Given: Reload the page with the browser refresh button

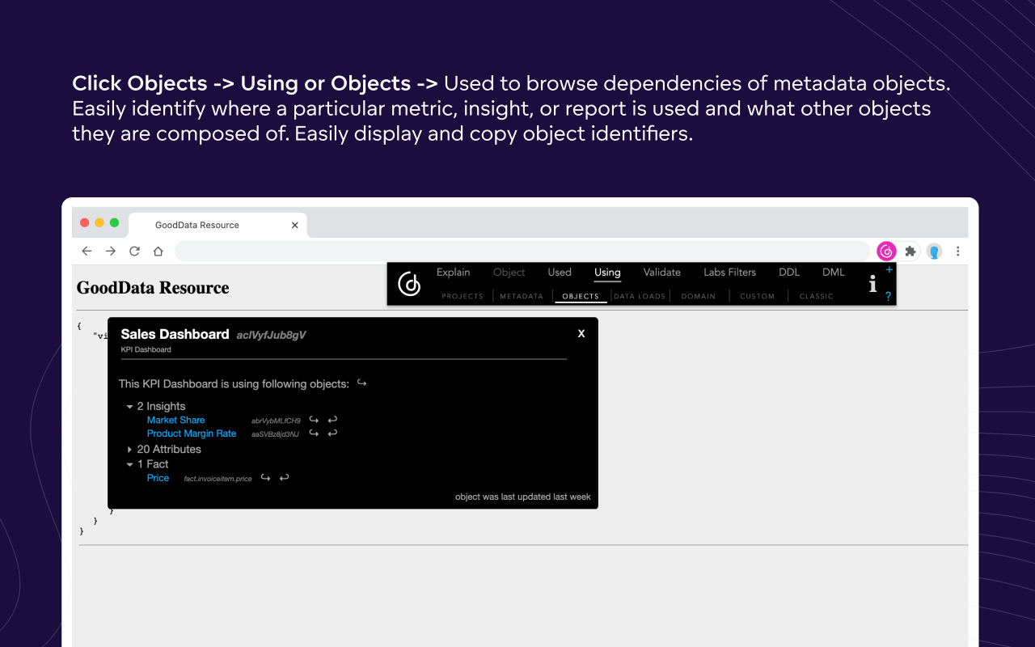Looking at the screenshot, I should point(134,252).
